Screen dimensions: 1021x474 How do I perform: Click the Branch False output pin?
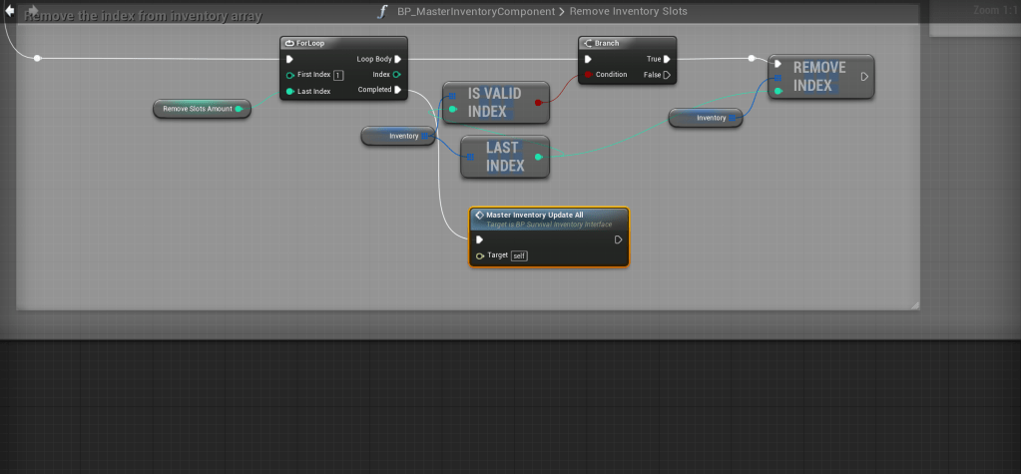(x=667, y=75)
